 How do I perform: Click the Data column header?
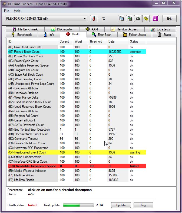117,41
